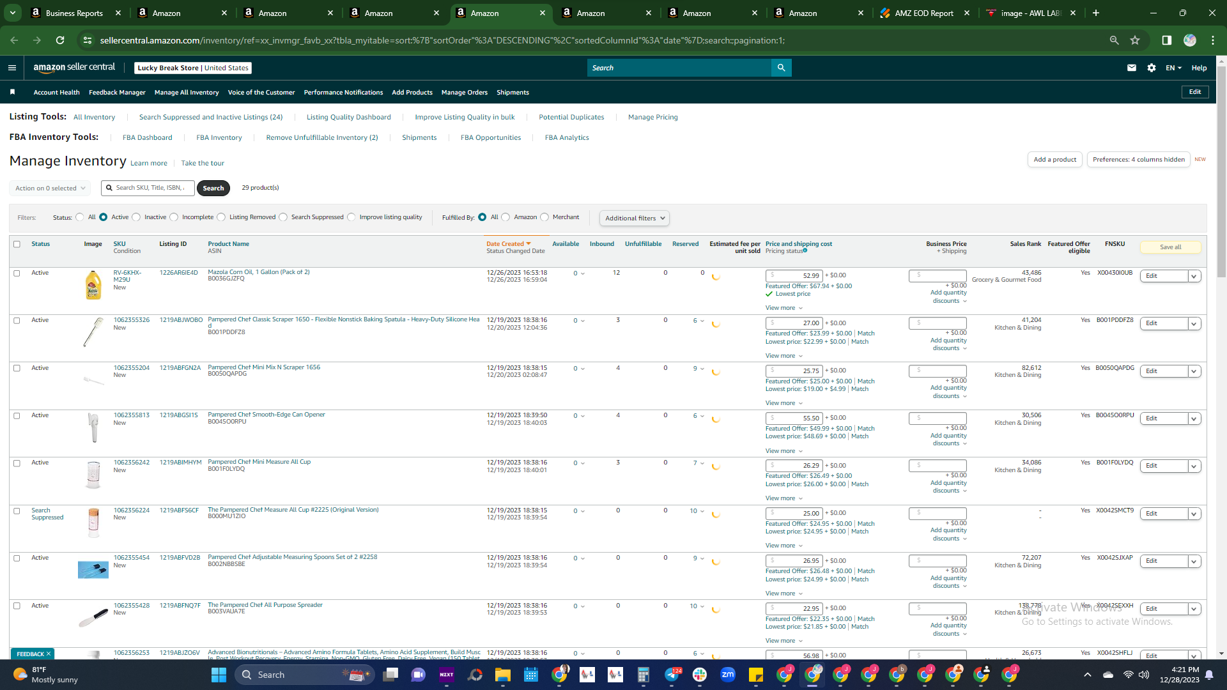The image size is (1227, 690).
Task: Select Fulfilled By Amazon radio button
Action: click(505, 217)
